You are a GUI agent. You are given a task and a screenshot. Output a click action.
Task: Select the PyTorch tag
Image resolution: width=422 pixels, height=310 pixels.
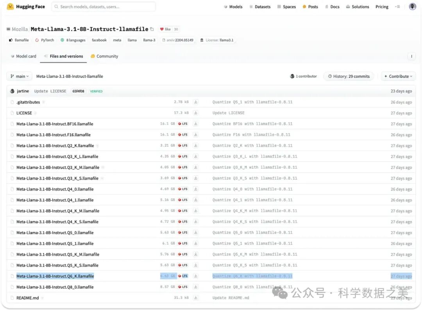pos(45,40)
